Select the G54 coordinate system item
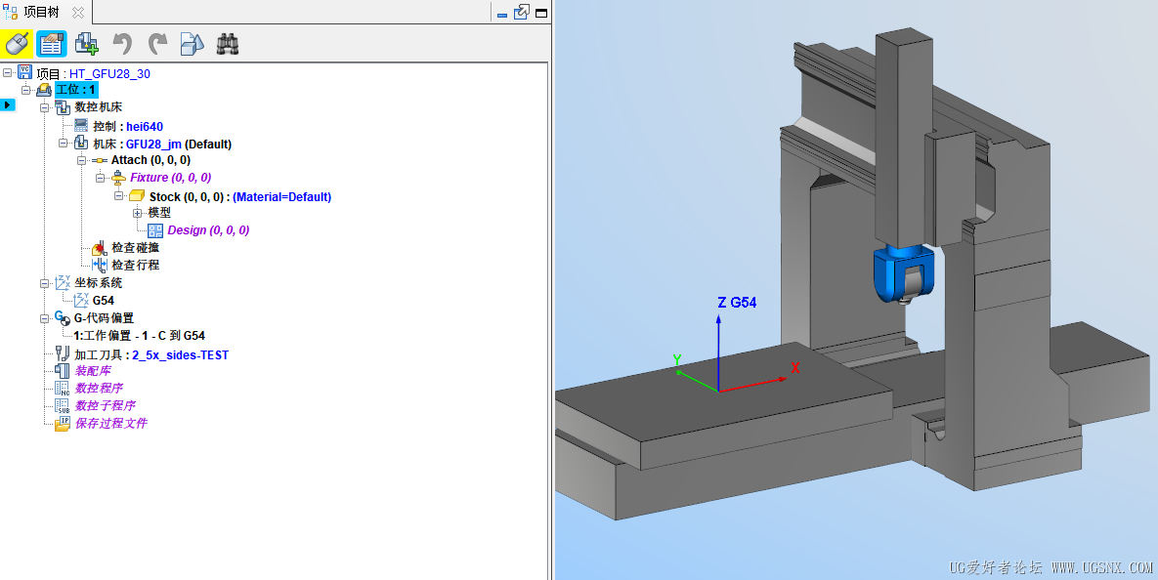The height and width of the screenshot is (580, 1158). point(104,301)
